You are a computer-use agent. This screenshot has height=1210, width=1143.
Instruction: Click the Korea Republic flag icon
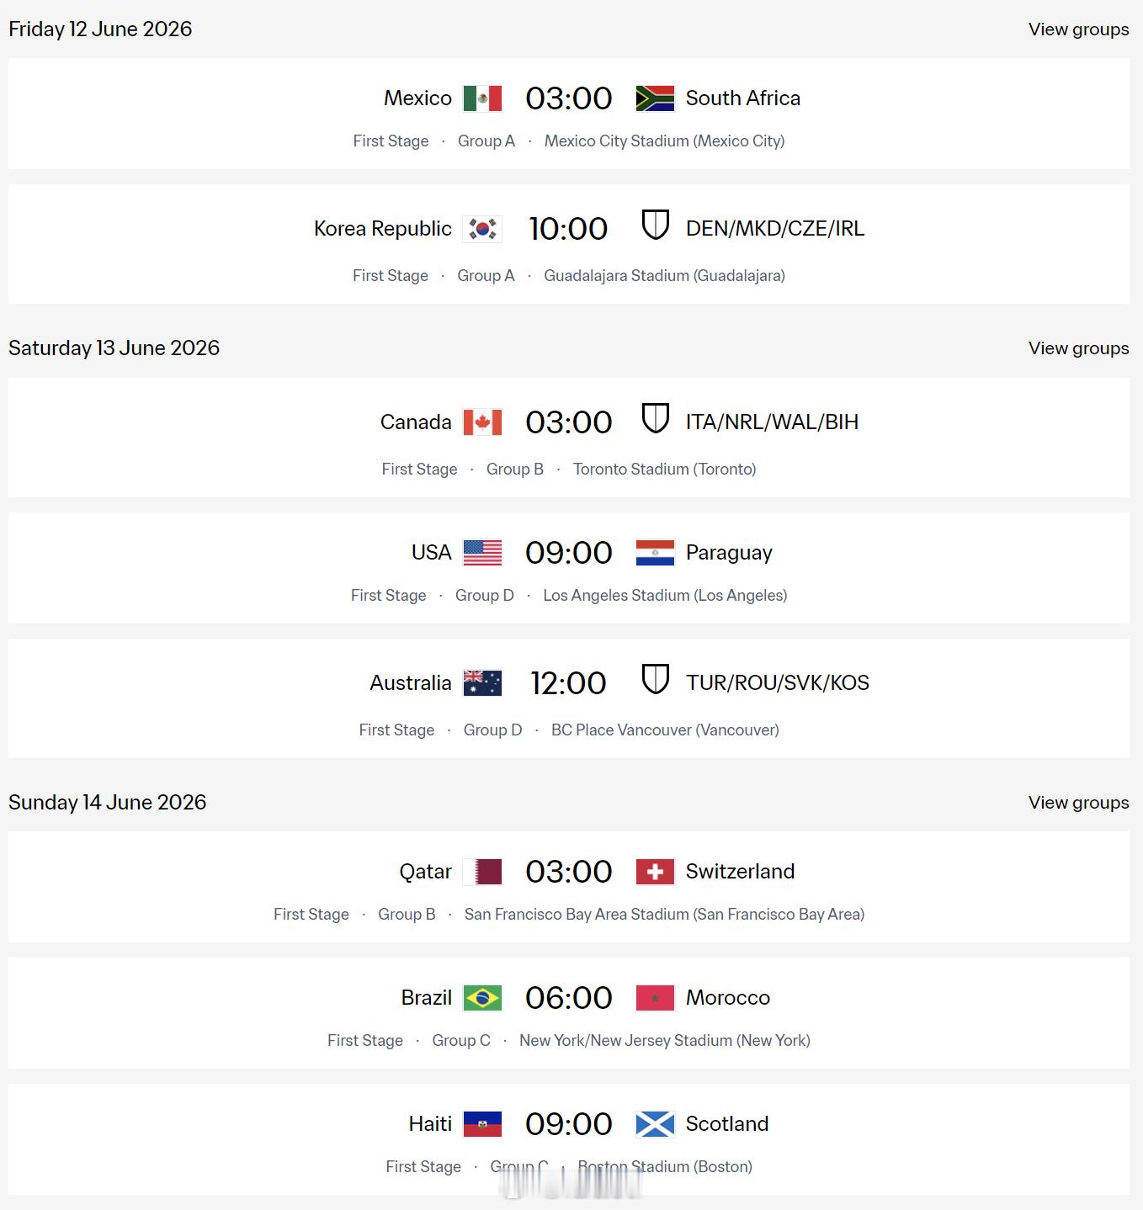click(x=482, y=229)
